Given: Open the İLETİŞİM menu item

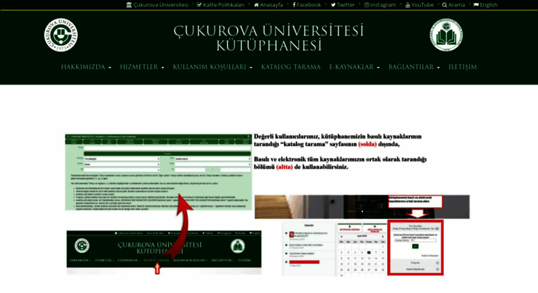Looking at the screenshot, I should click(463, 67).
